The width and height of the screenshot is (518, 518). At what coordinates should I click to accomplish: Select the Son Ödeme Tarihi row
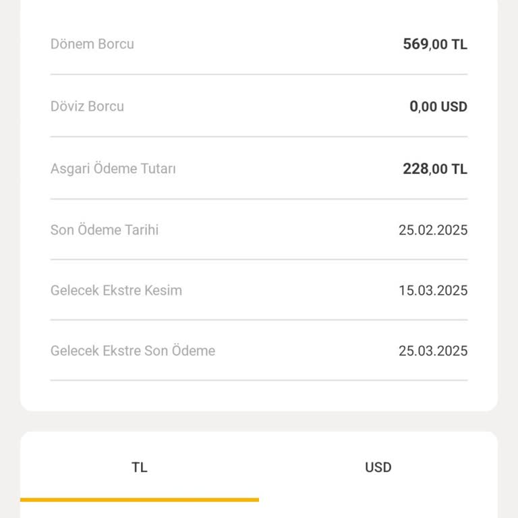[x=259, y=230]
